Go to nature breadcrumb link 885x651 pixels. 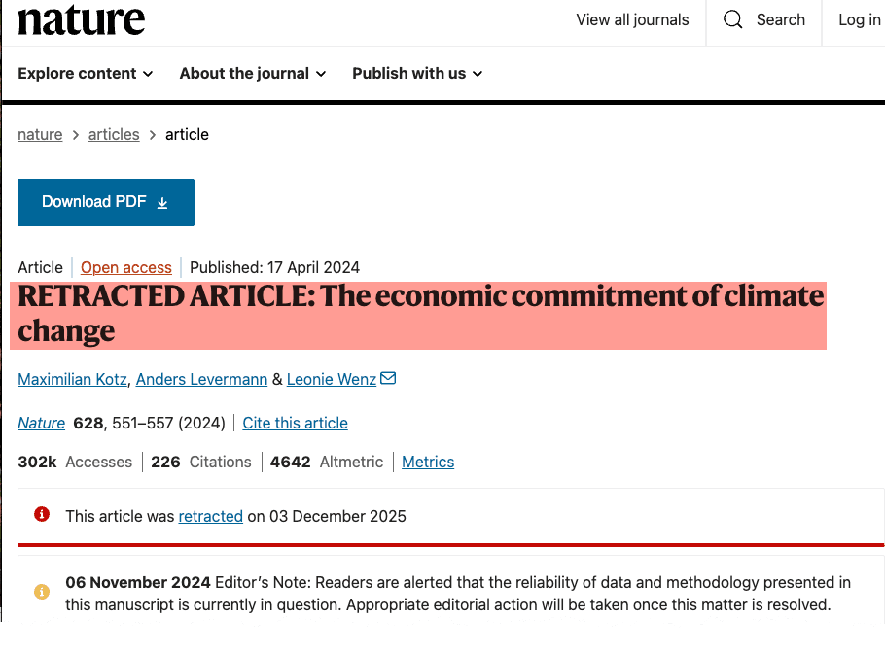coord(40,135)
